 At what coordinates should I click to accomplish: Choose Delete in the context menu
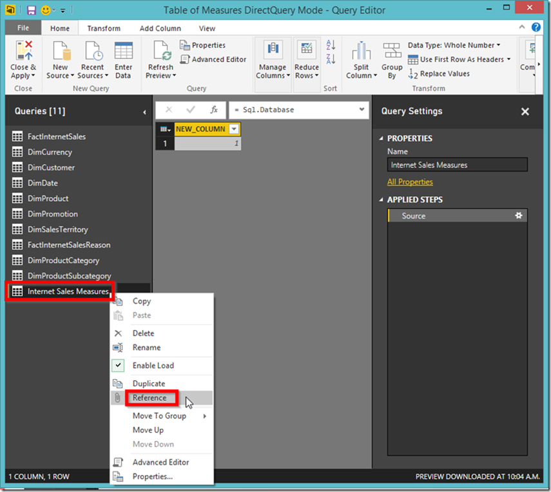click(x=162, y=333)
